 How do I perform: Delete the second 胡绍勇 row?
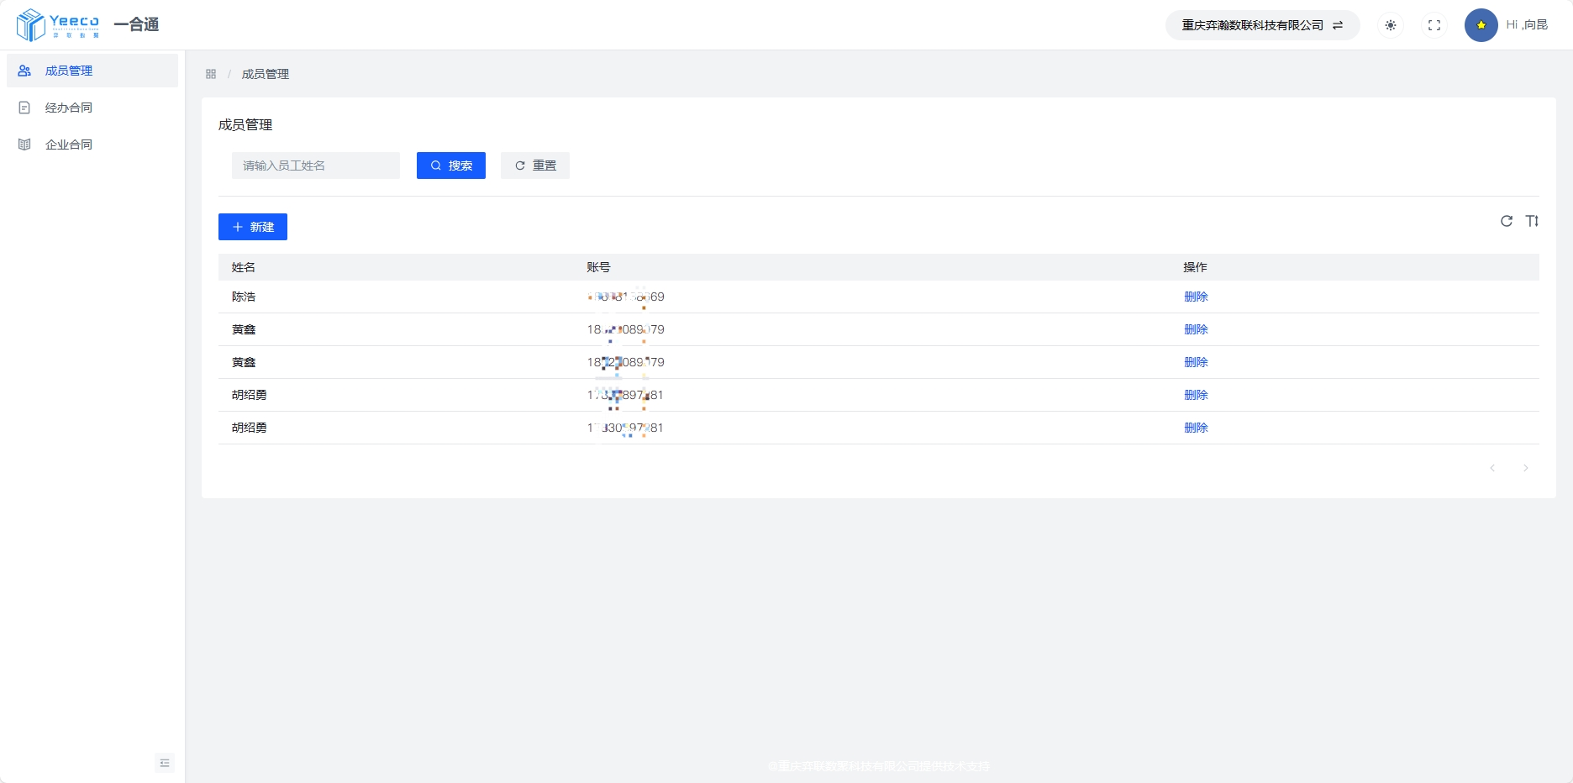click(x=1196, y=428)
